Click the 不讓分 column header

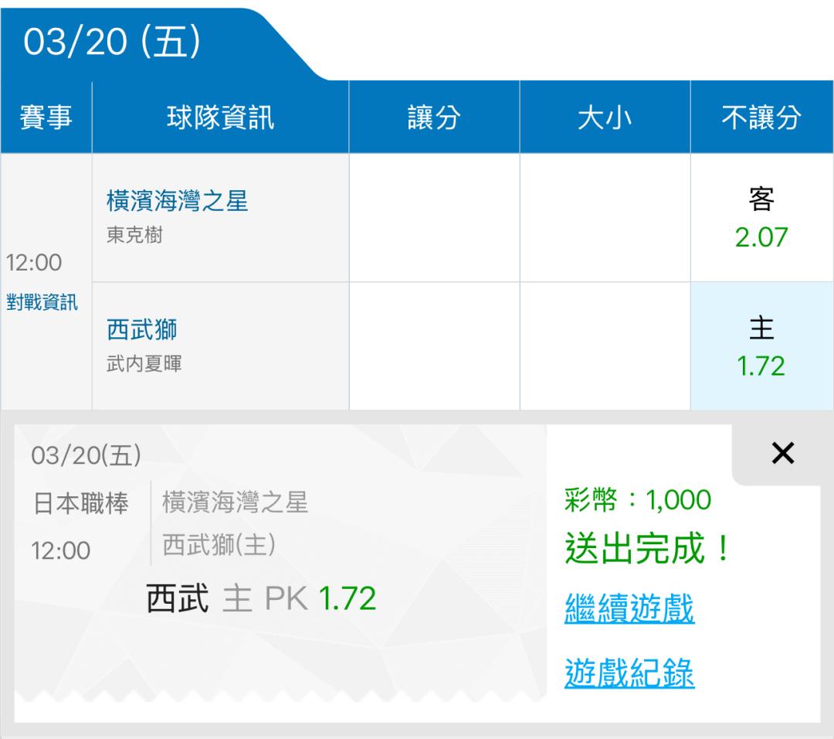click(x=761, y=118)
